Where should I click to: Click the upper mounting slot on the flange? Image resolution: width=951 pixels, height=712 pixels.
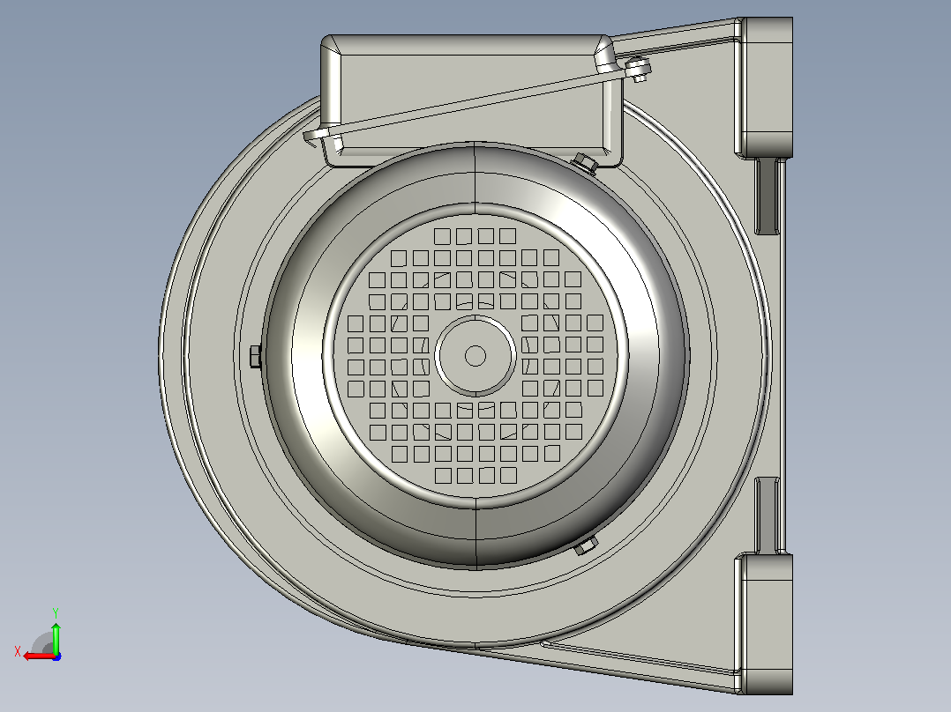[x=768, y=195]
